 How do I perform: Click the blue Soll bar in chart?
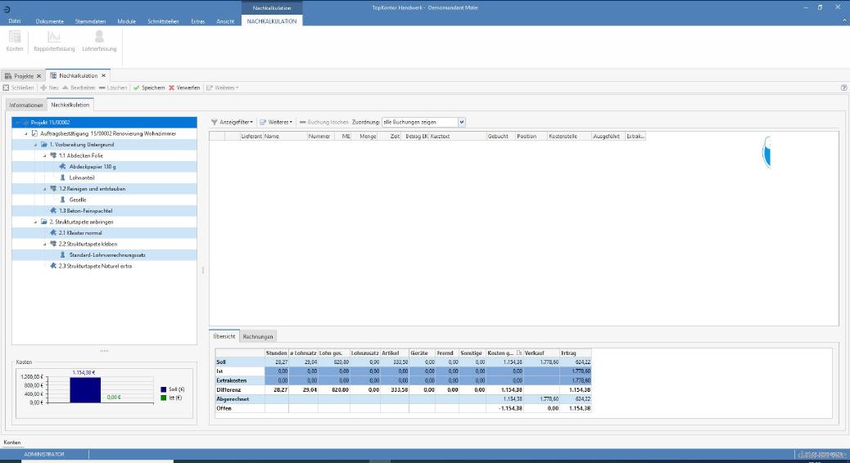(84, 390)
